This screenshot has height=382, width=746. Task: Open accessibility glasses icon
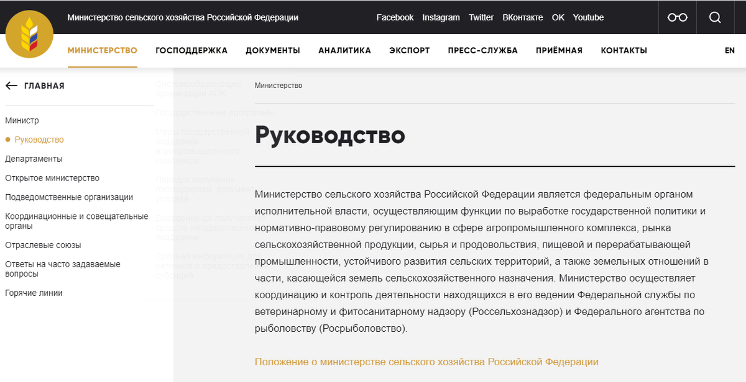pos(678,17)
